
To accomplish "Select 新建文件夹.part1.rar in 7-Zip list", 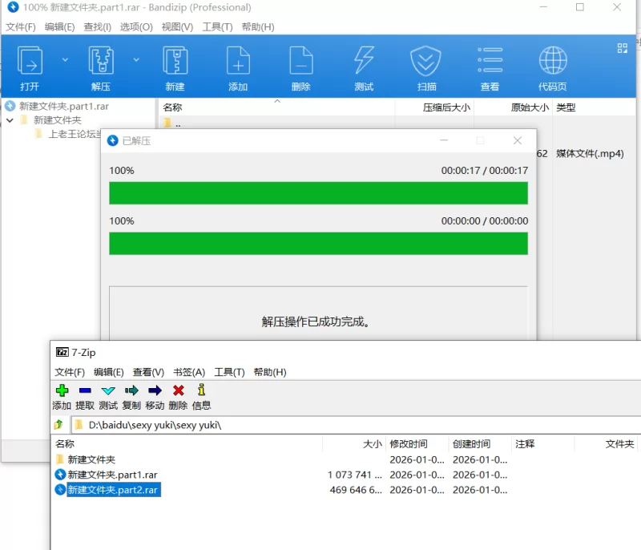I will (x=112, y=475).
